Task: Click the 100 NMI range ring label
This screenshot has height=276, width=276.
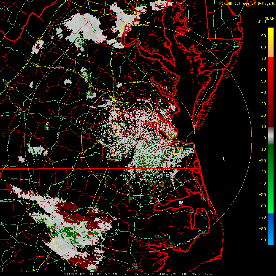Action: 138,25
